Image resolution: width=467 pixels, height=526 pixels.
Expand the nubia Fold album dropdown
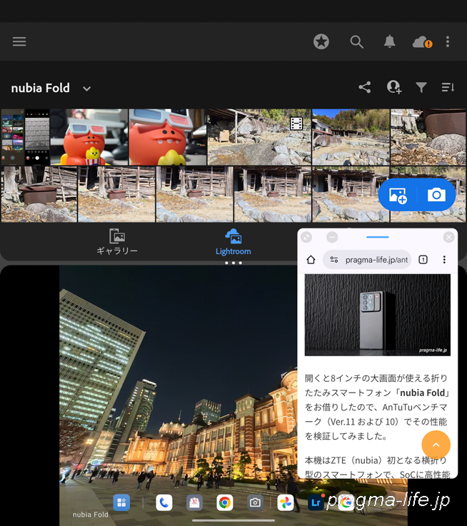[86, 88]
